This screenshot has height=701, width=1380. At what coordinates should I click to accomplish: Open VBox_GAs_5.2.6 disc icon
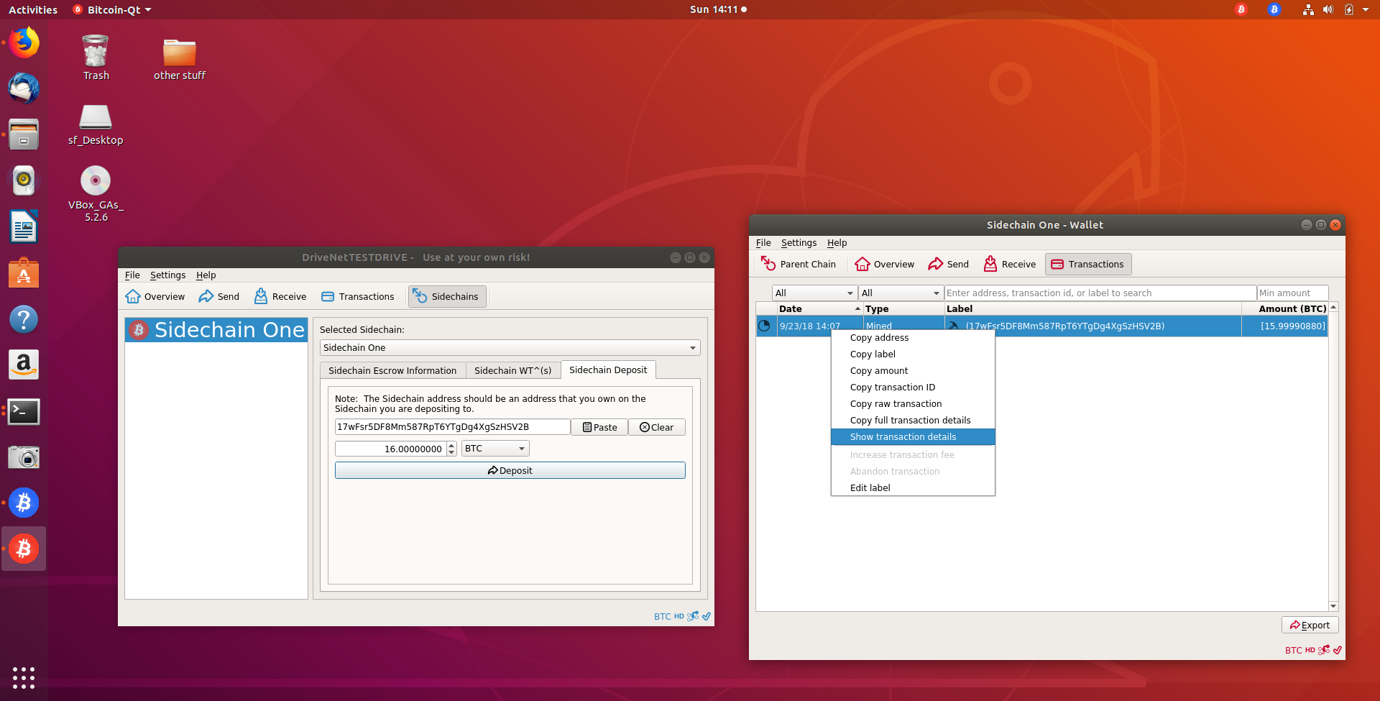point(96,193)
